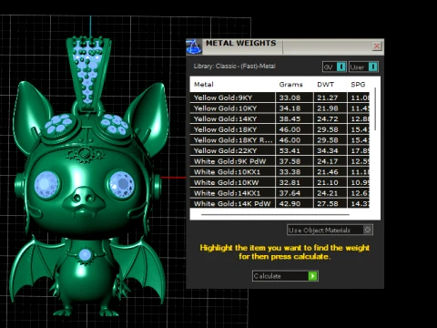The image size is (437, 328).
Task: Click the Metal Weights title bar
Action: [x=285, y=47]
